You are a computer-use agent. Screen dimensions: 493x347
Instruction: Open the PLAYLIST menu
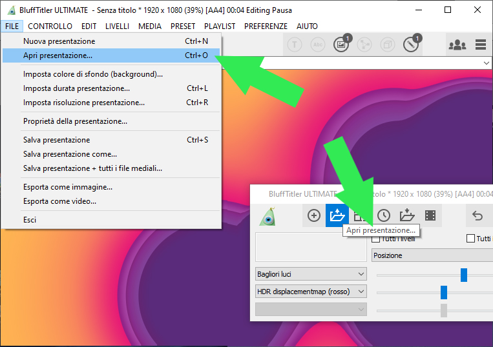click(x=220, y=26)
